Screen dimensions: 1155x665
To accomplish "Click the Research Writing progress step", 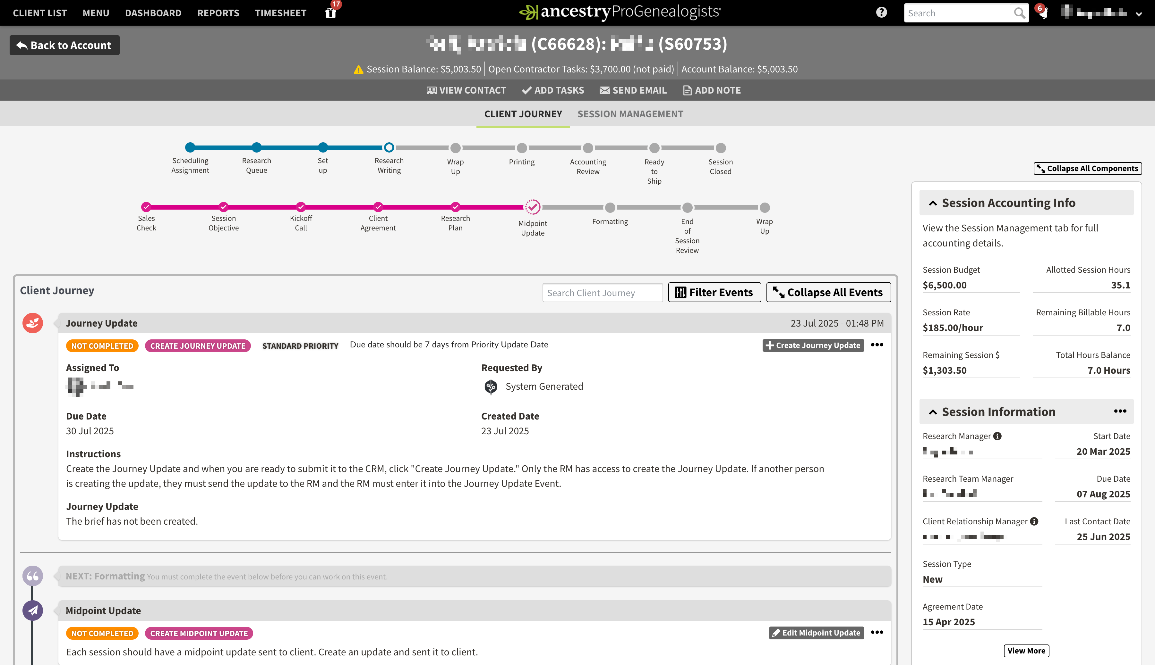I will coord(389,147).
